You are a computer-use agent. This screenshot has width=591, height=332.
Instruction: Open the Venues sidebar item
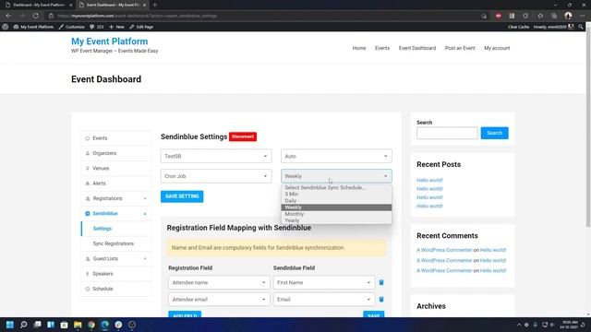[x=116, y=168]
